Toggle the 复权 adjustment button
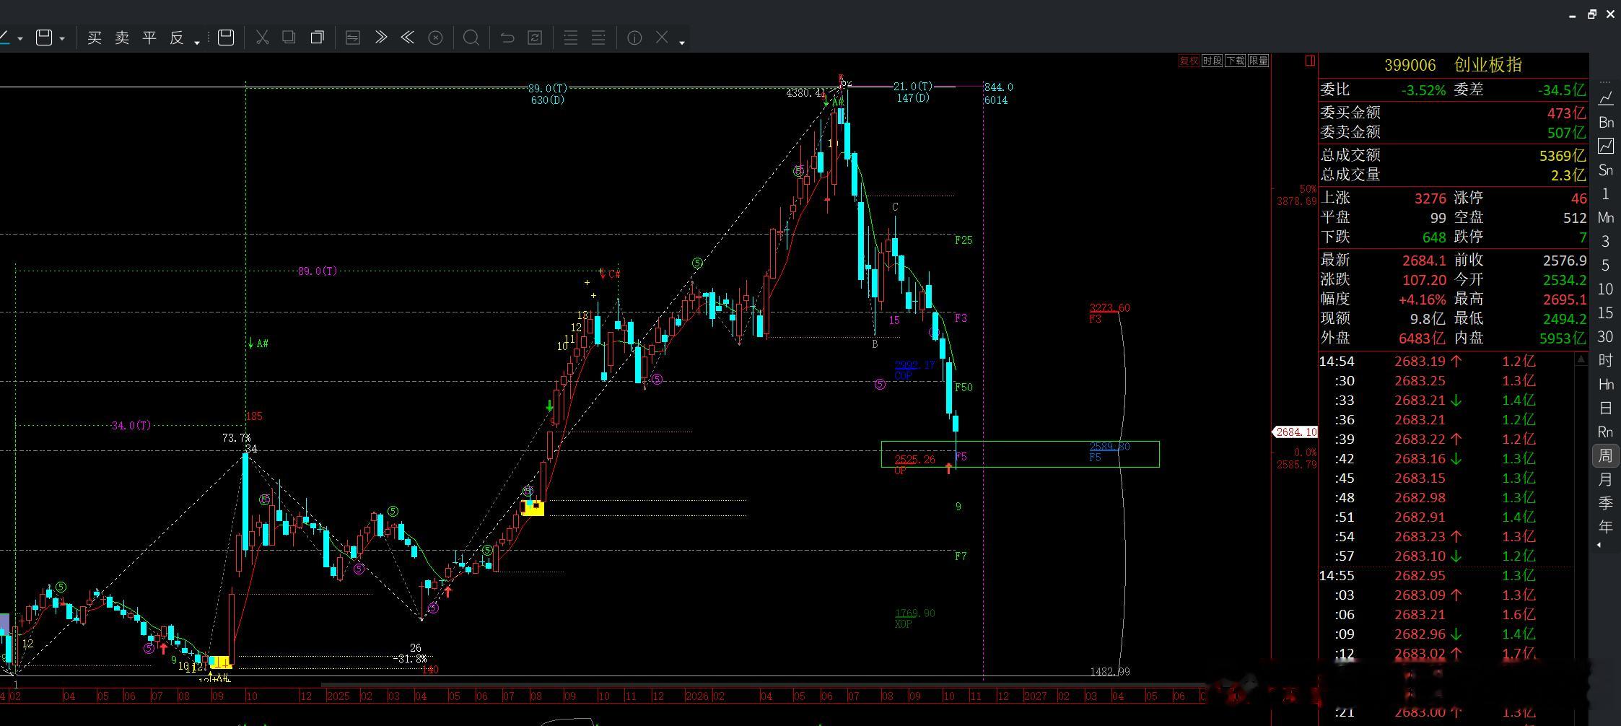Viewport: 1621px width, 726px height. point(1189,61)
